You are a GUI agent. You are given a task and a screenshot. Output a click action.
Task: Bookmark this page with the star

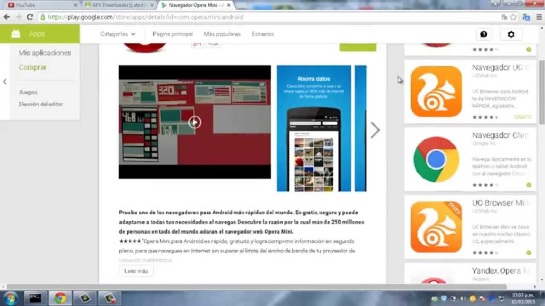point(513,17)
